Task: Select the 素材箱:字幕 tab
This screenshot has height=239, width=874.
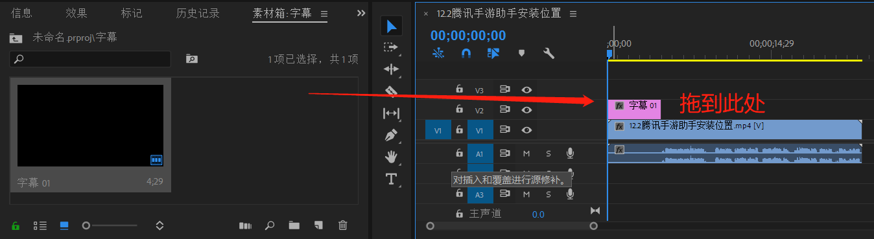Action: (x=282, y=14)
